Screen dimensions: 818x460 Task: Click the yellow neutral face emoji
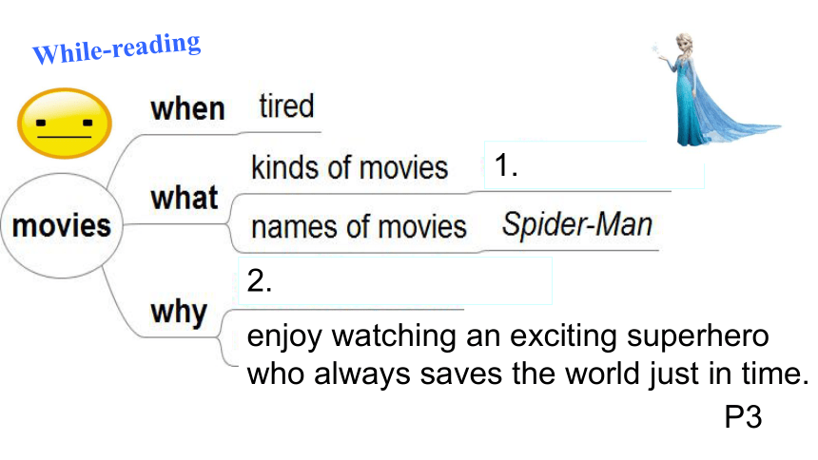click(65, 124)
